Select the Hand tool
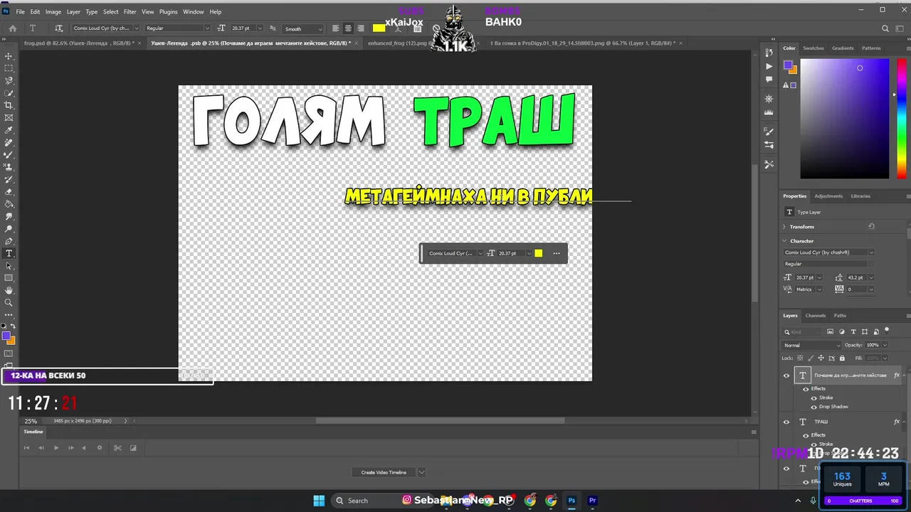The height and width of the screenshot is (512, 911). [x=9, y=290]
